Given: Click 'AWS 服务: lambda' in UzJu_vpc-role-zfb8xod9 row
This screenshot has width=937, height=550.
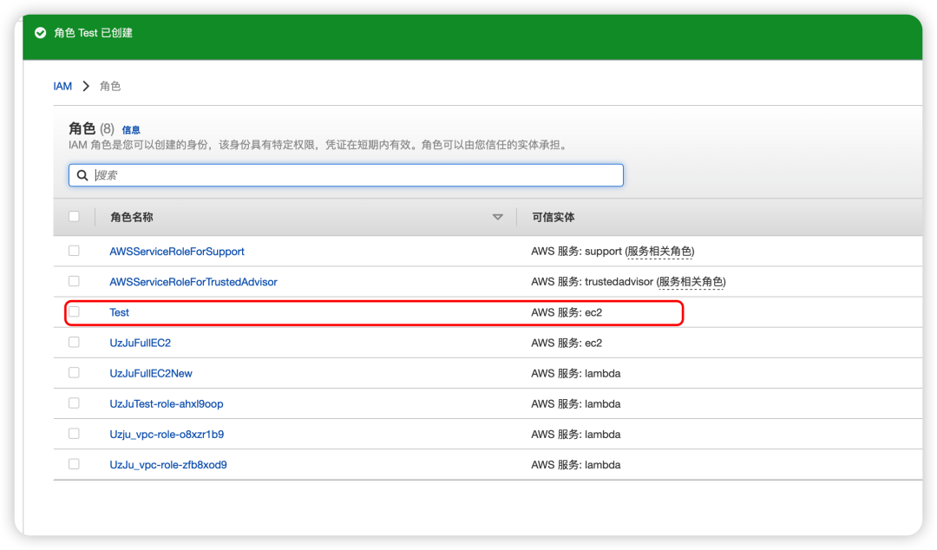Looking at the screenshot, I should [575, 465].
